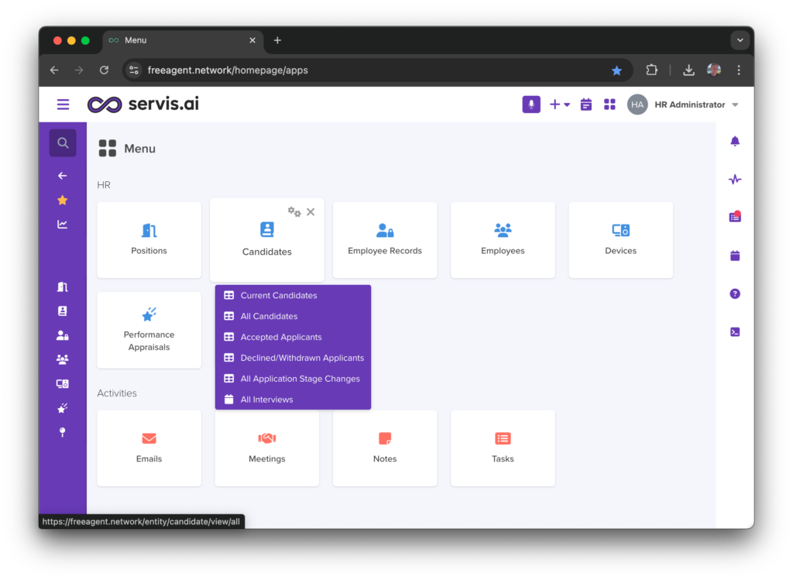Activate the purple microphone button
This screenshot has width=793, height=580.
[531, 105]
